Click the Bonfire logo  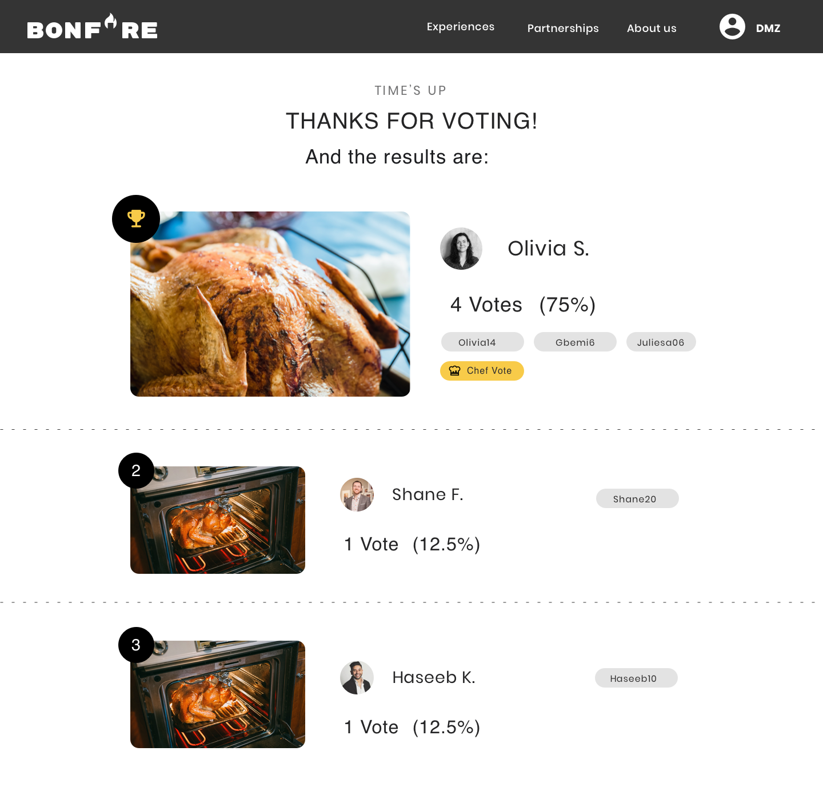[x=92, y=26]
